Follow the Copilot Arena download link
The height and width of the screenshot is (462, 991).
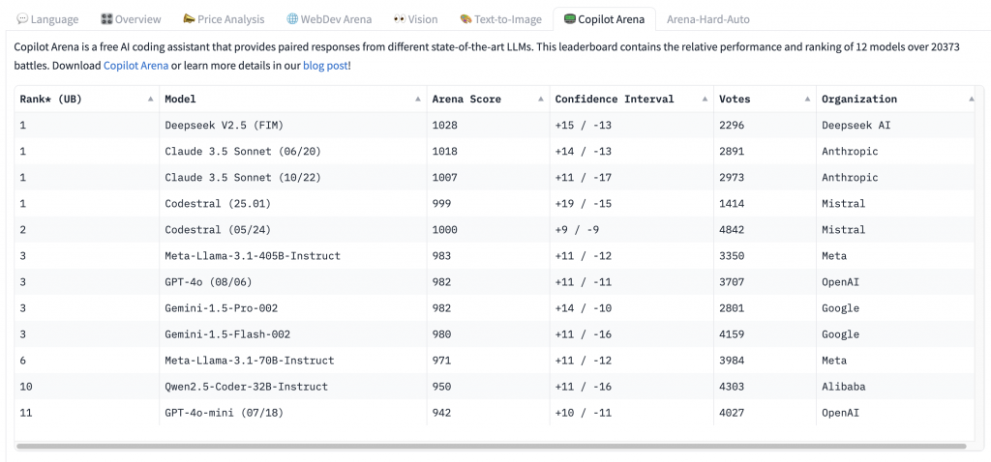point(135,66)
